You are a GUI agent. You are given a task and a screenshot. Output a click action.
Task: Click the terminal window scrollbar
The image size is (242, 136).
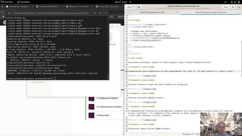coord(108,77)
